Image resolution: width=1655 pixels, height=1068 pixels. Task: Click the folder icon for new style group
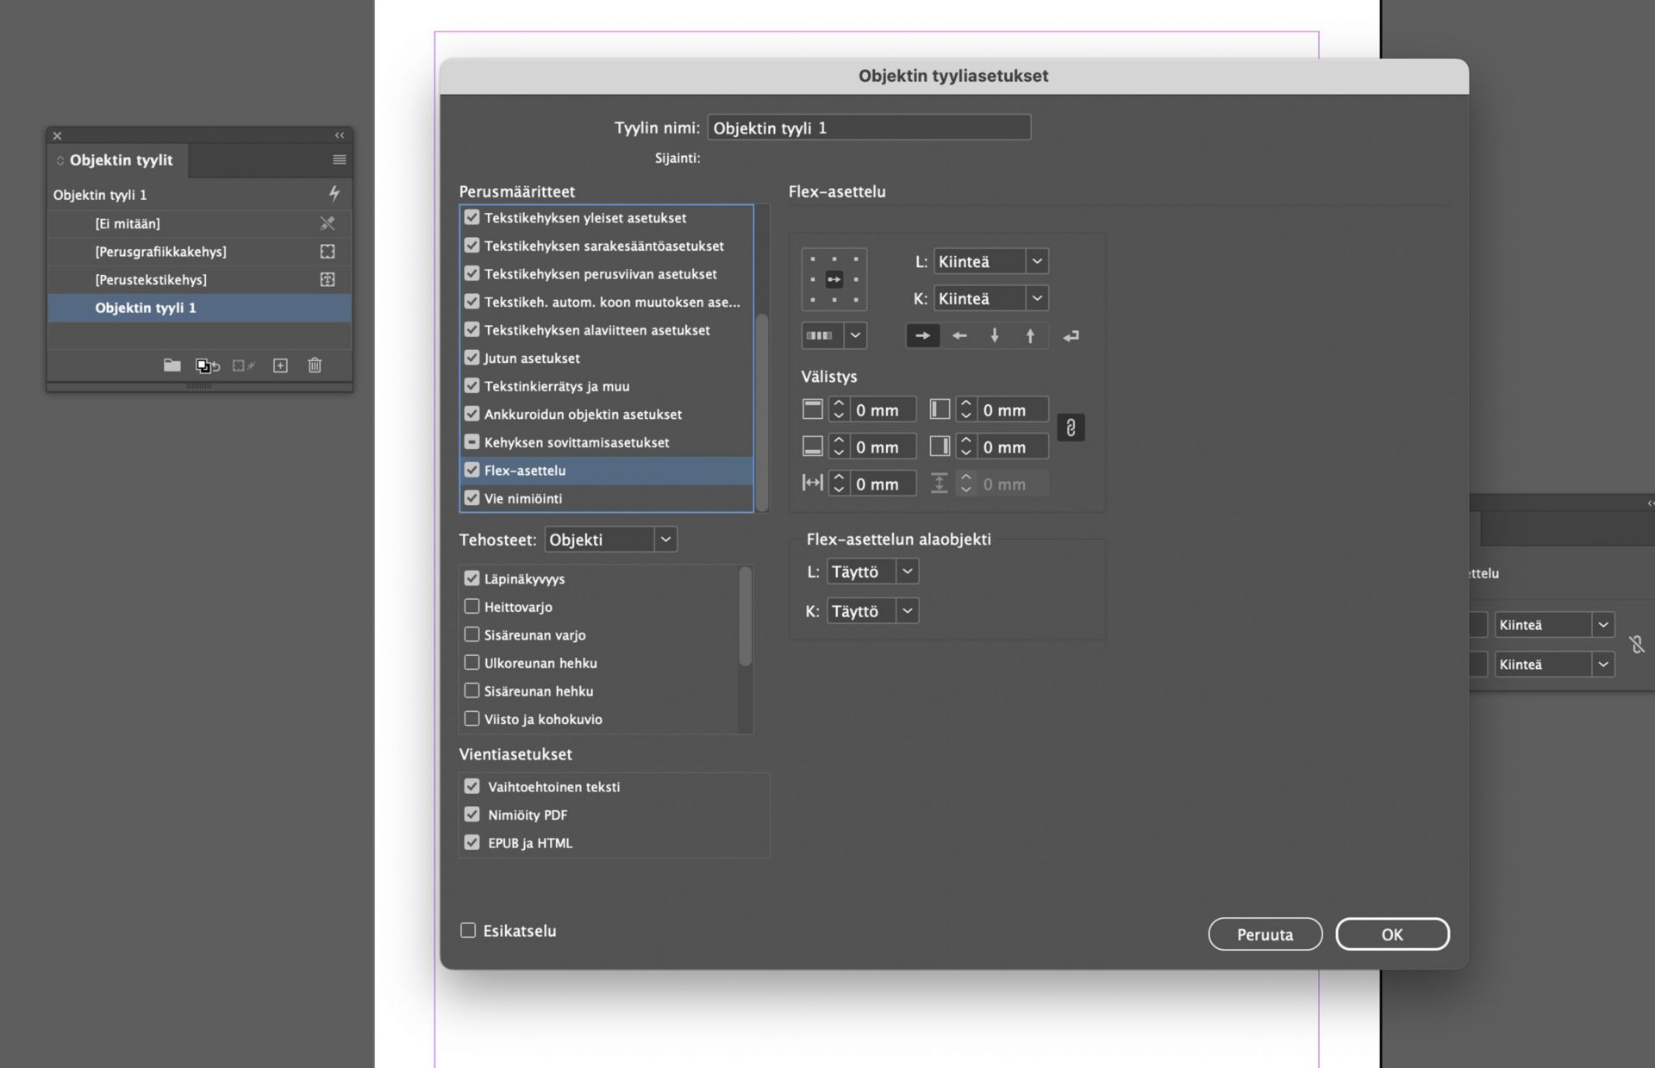(x=172, y=365)
